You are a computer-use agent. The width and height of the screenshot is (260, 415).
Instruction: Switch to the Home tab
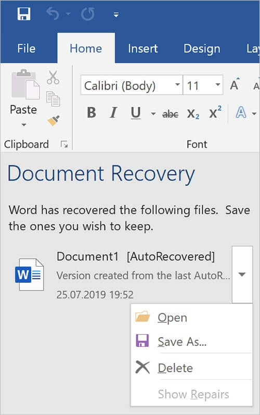[x=86, y=48]
